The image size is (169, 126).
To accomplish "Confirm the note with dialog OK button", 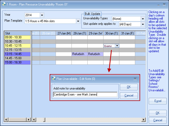I will (129, 87).
